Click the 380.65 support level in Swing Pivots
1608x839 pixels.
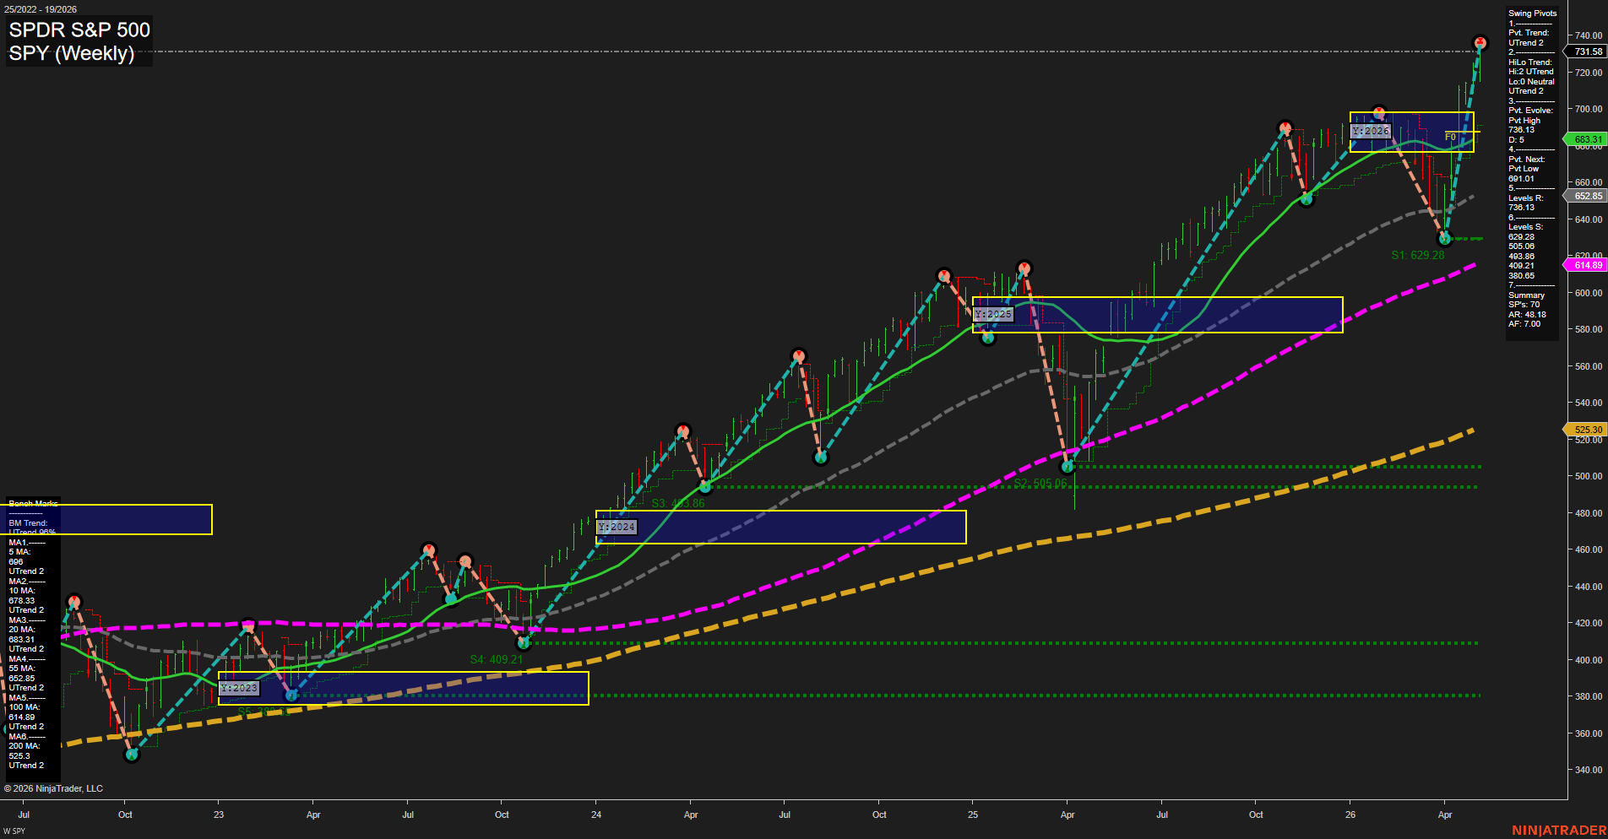[x=1521, y=276]
